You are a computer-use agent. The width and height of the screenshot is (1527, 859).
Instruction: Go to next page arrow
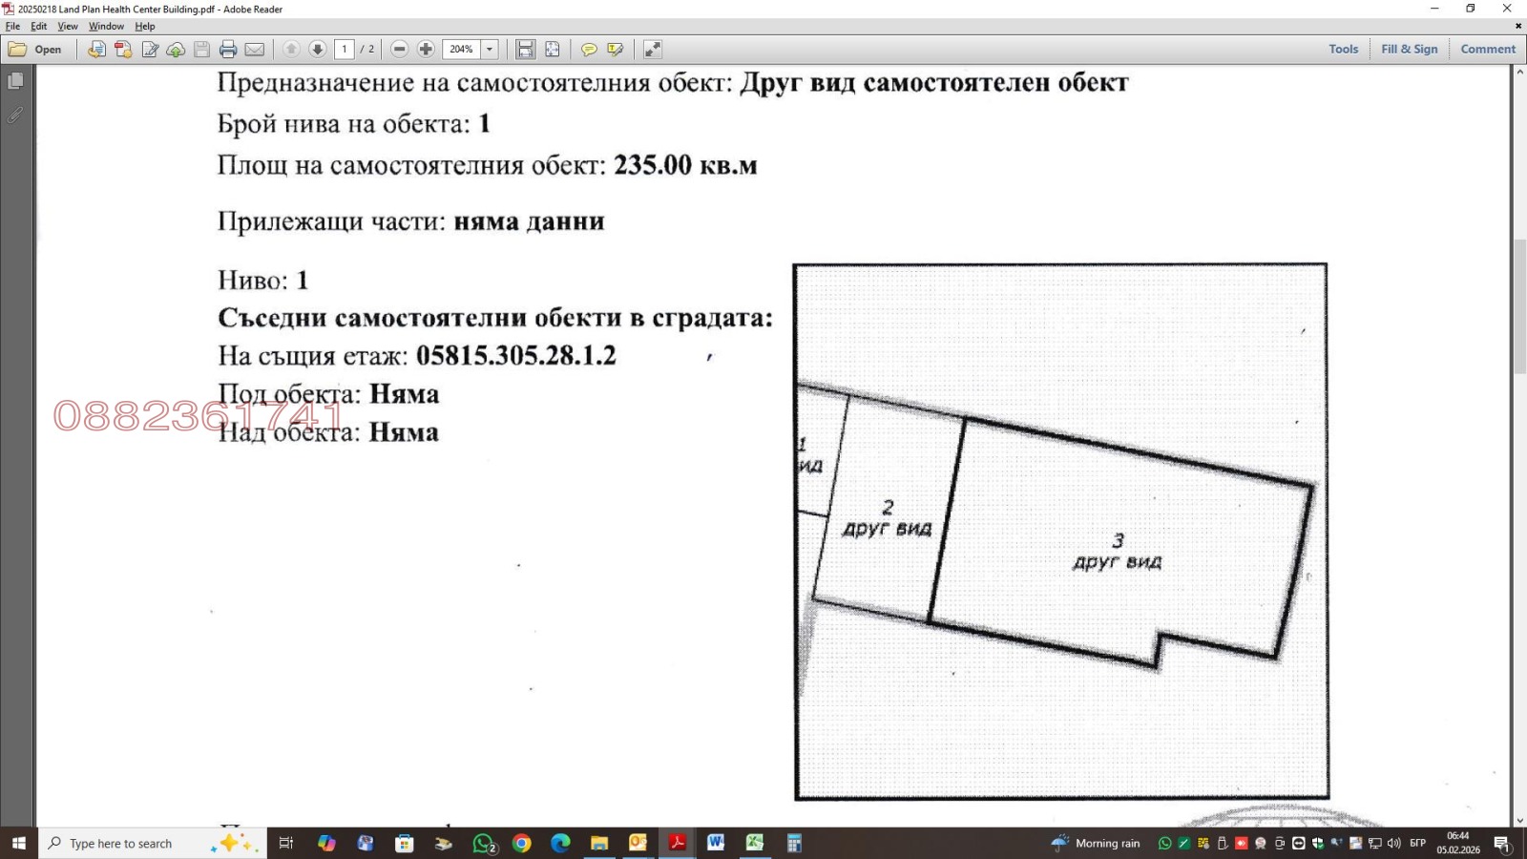point(318,50)
